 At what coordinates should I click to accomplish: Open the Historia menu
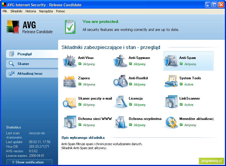click(31, 11)
